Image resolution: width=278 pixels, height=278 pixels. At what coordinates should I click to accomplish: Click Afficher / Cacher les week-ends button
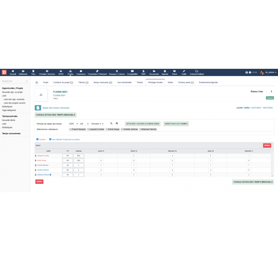click(x=142, y=124)
